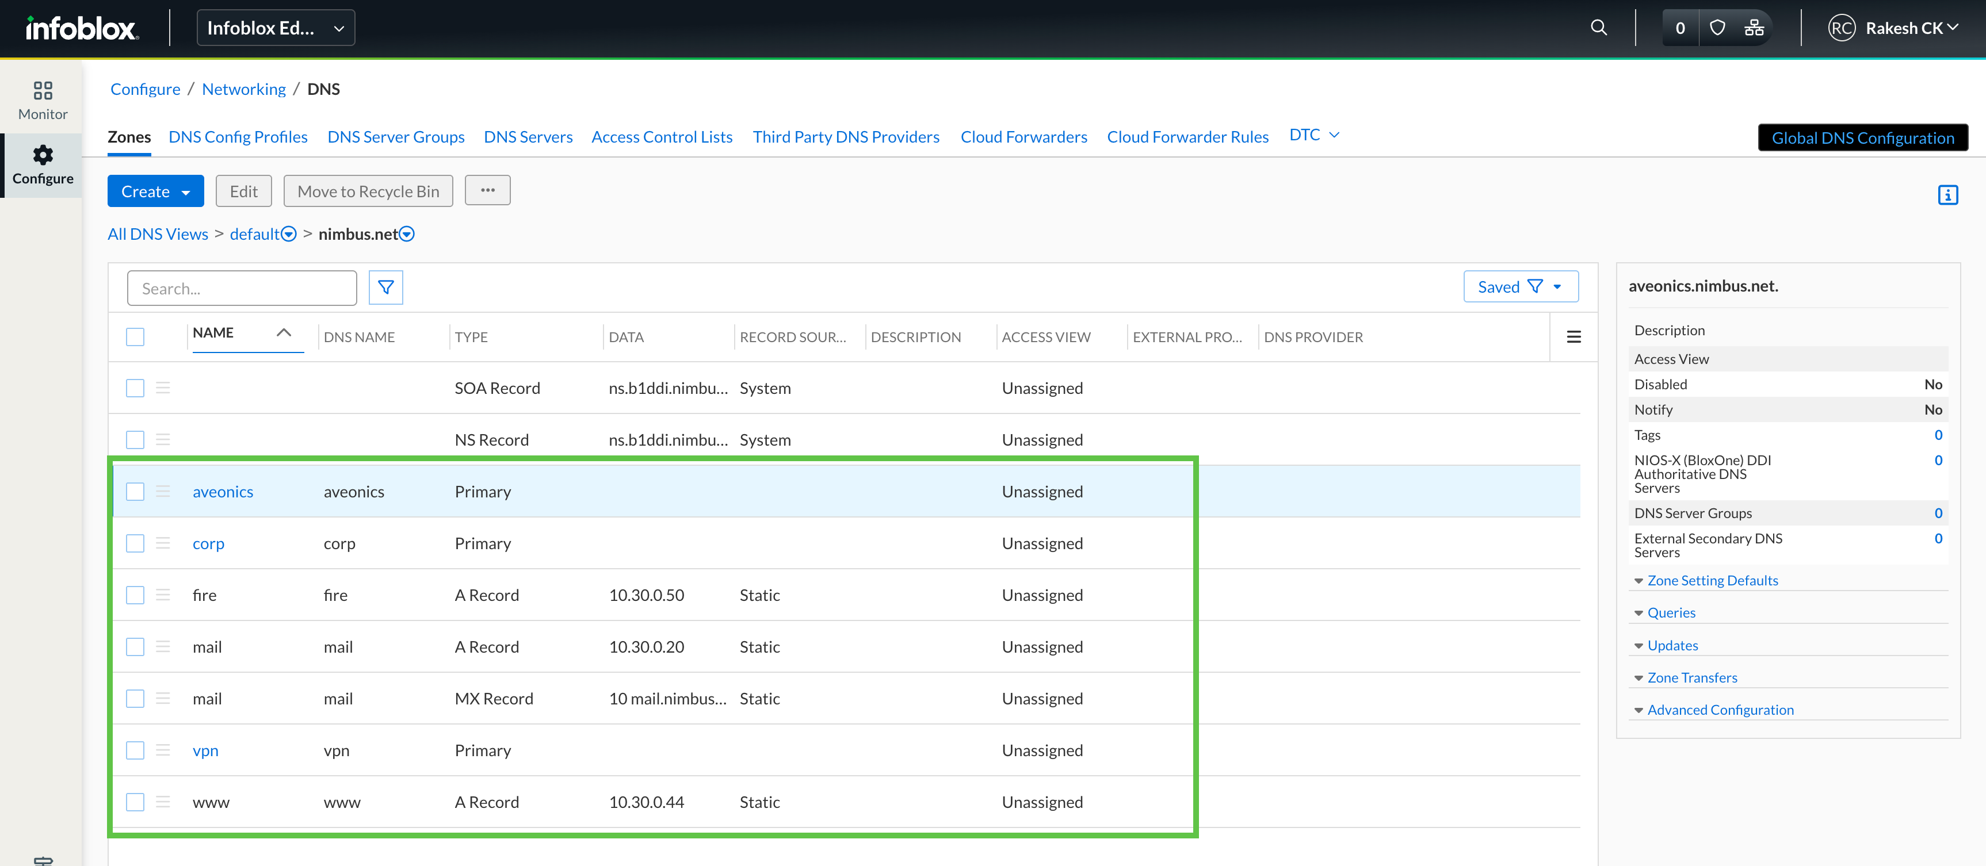
Task: Click drag handle on the fire row
Action: [163, 595]
